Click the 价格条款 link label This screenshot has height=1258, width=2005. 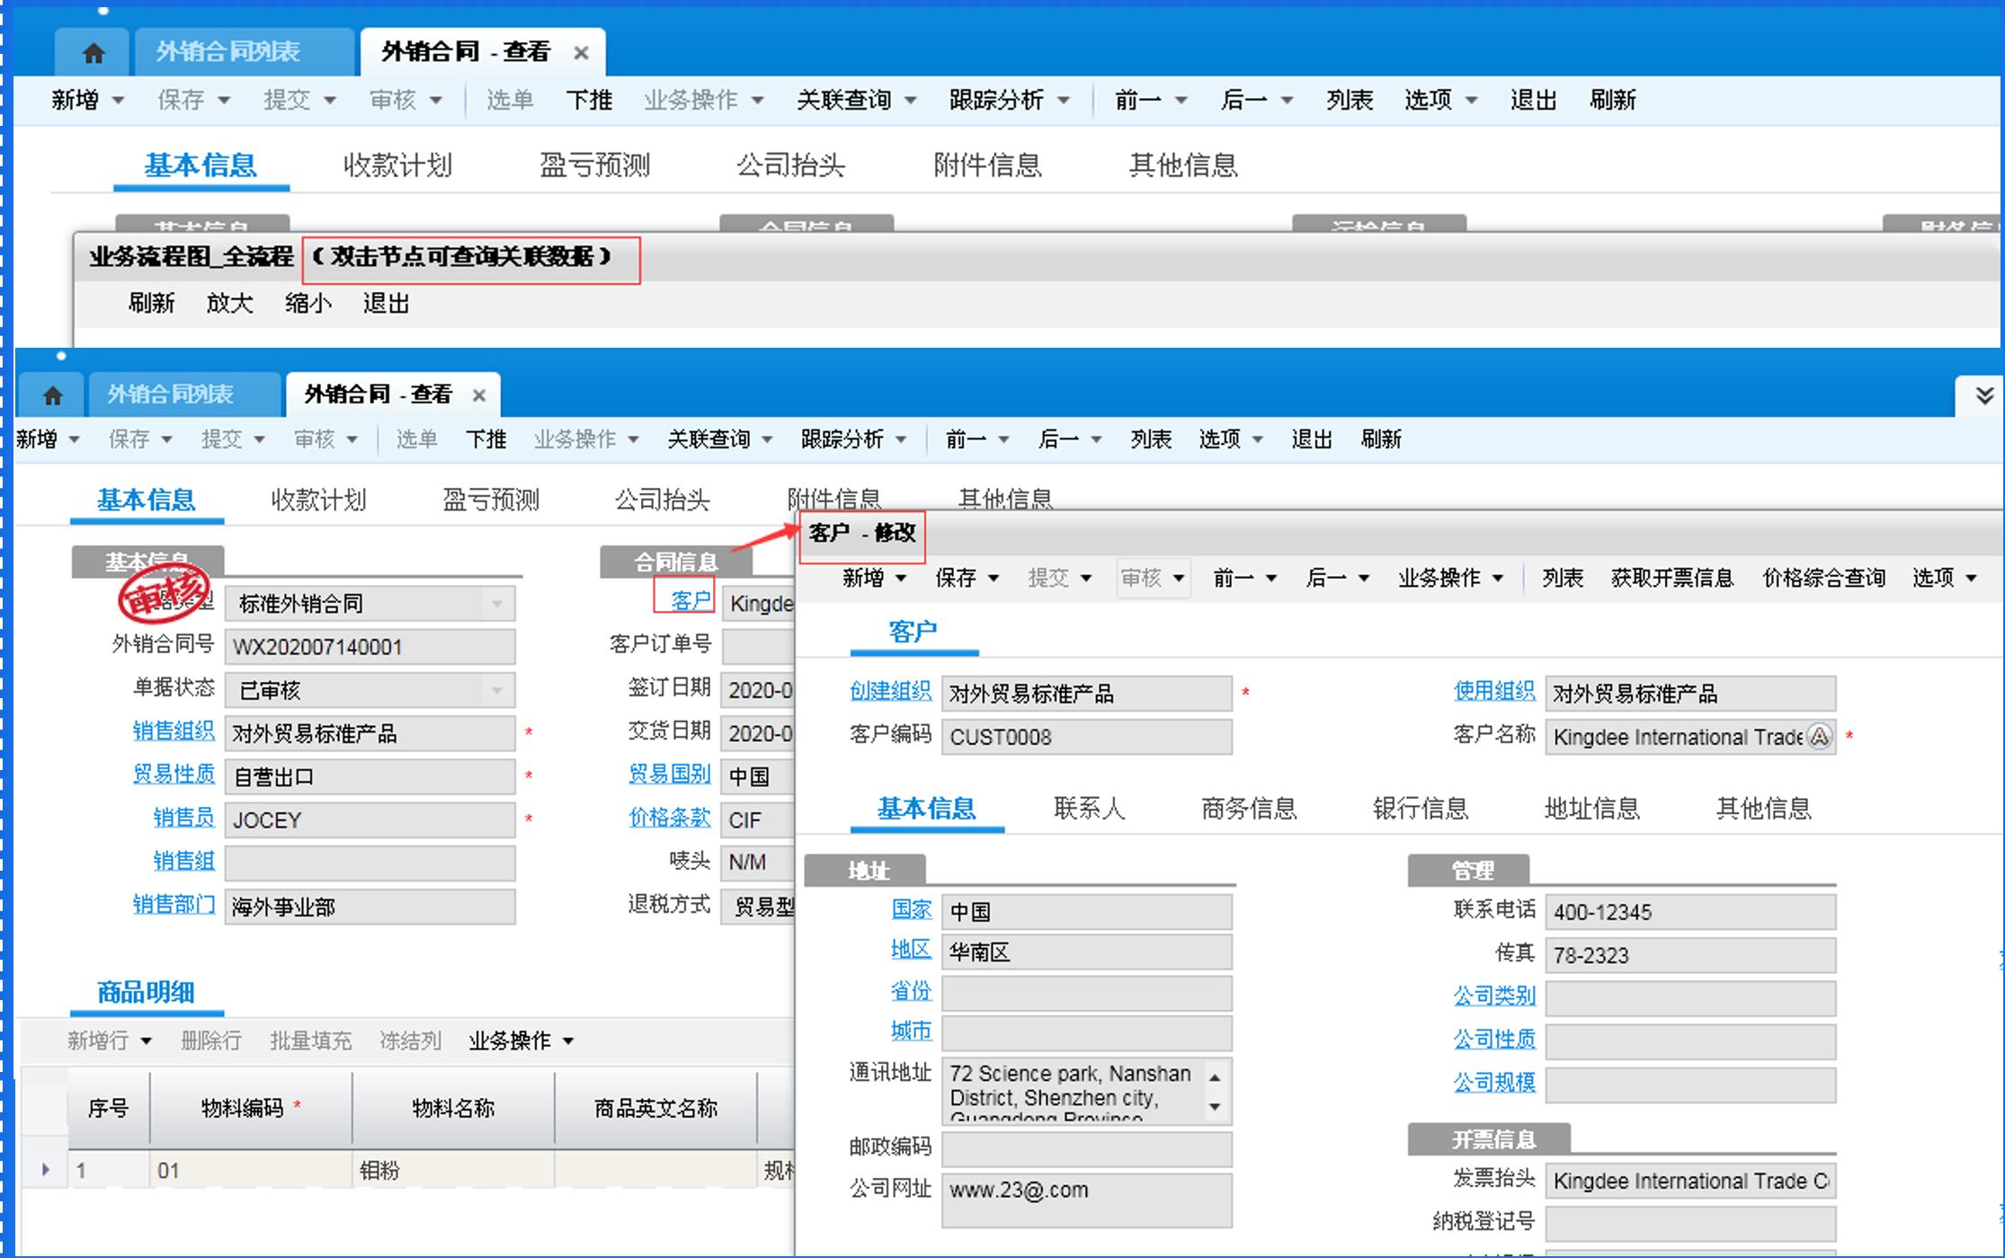coord(669,817)
